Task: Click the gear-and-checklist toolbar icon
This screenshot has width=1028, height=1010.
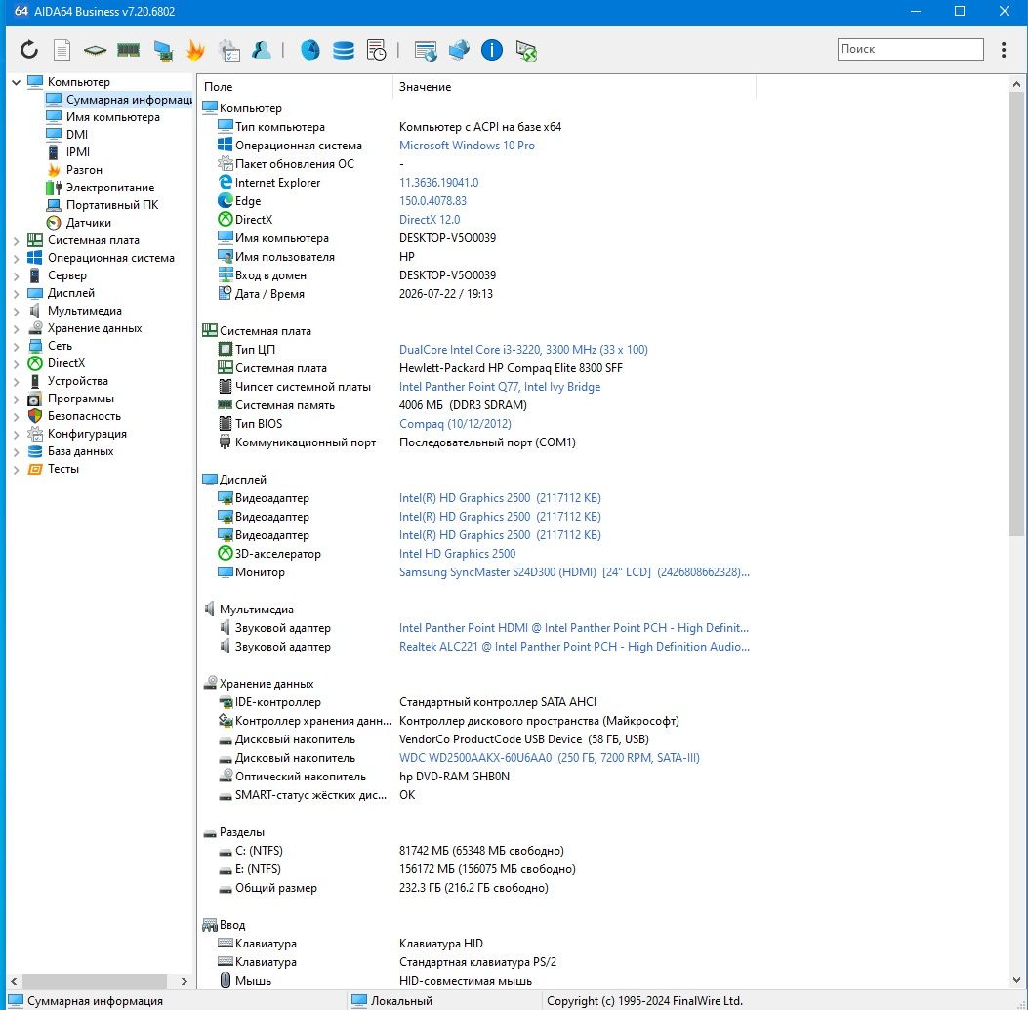Action: [228, 51]
